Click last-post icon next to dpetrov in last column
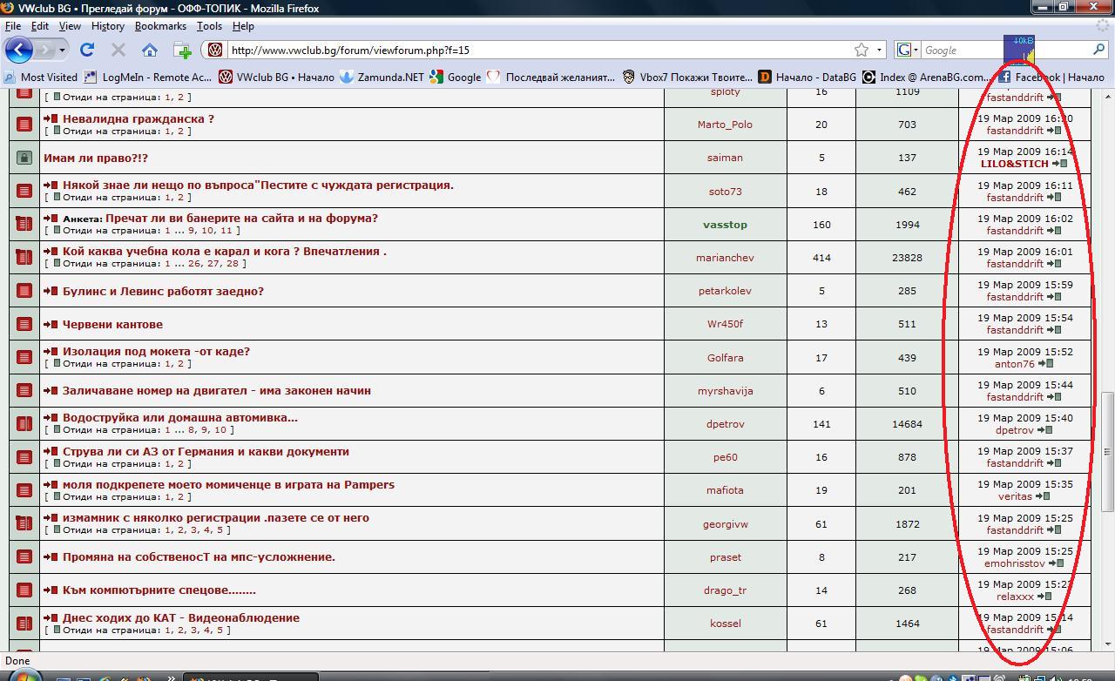The image size is (1115, 681). coord(1044,430)
